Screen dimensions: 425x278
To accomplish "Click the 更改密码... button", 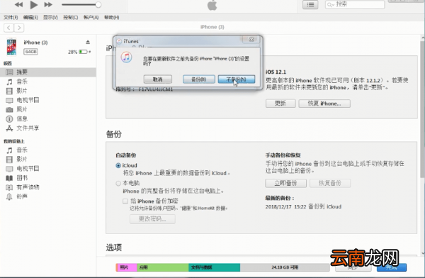I will click(152, 219).
